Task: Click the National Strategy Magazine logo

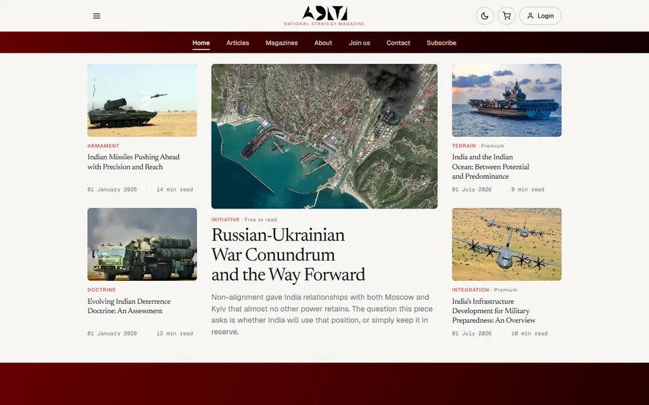Action: [324, 16]
